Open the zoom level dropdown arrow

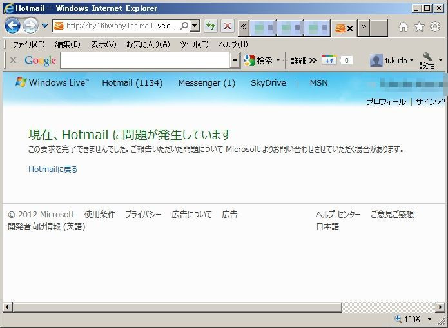429,319
